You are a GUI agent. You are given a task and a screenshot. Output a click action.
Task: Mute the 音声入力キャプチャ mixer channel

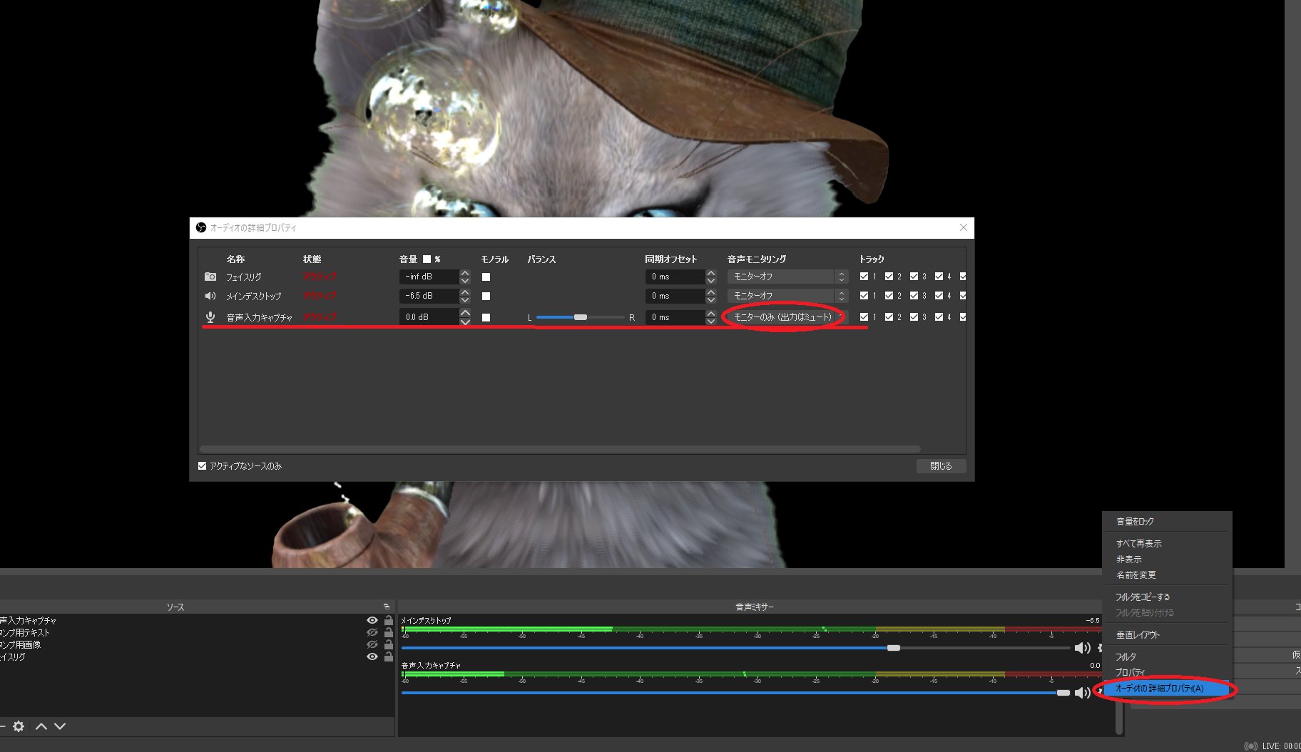[1082, 693]
